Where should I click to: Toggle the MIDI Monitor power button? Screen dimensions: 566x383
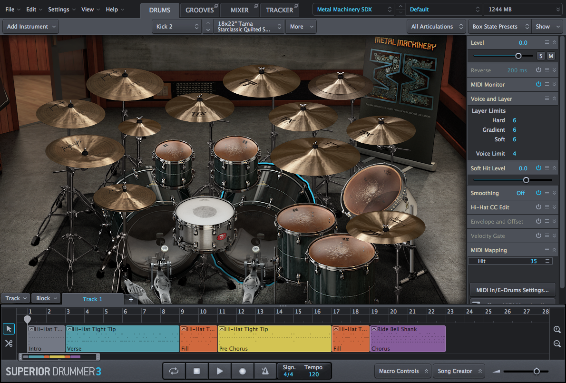coord(538,84)
